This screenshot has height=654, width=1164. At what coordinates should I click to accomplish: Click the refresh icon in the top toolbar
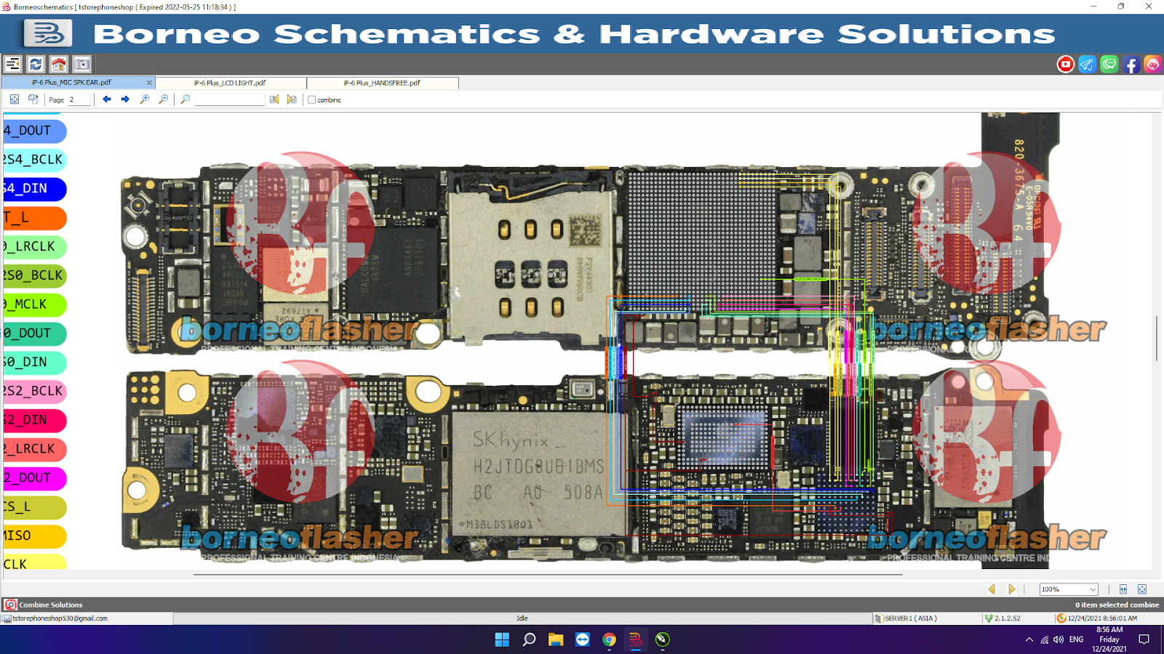coord(36,64)
